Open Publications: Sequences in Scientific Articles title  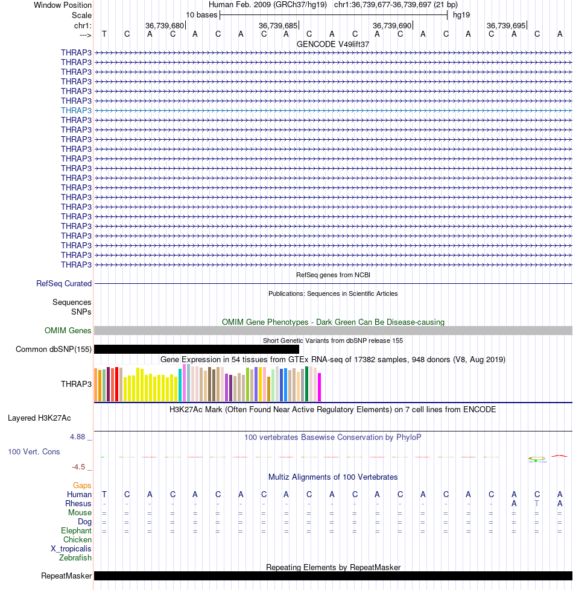click(333, 293)
